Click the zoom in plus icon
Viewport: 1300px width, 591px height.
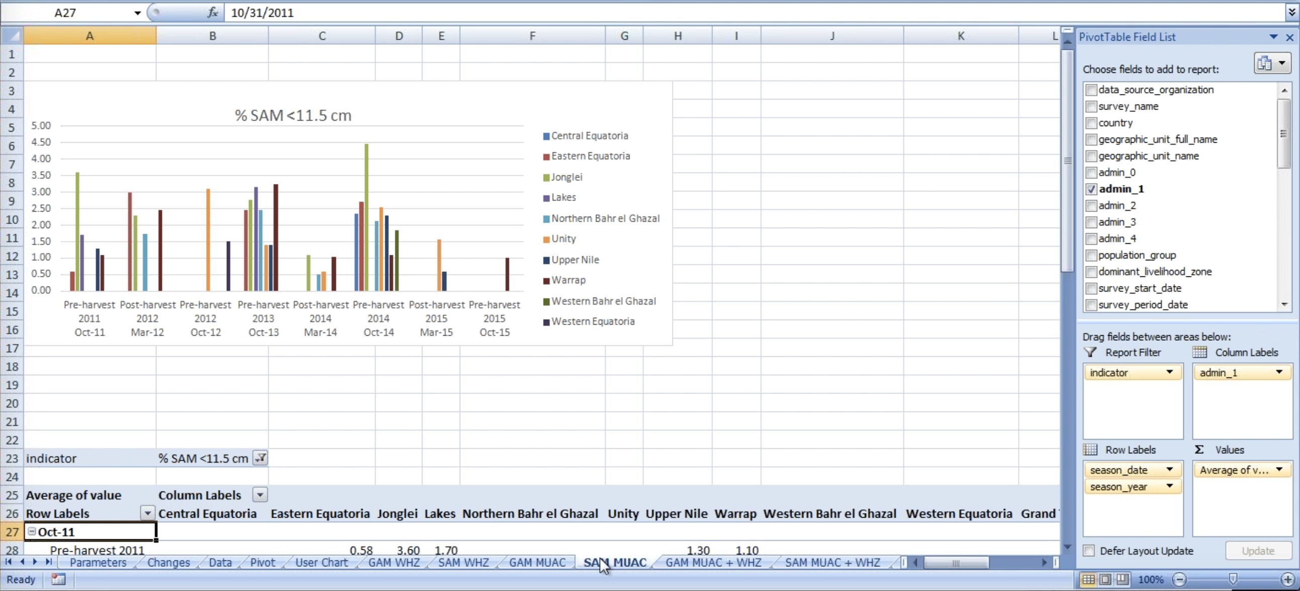click(1287, 579)
